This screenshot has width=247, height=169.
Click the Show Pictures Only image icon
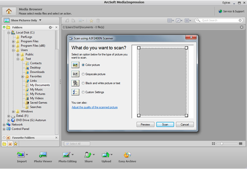[x=7, y=20]
